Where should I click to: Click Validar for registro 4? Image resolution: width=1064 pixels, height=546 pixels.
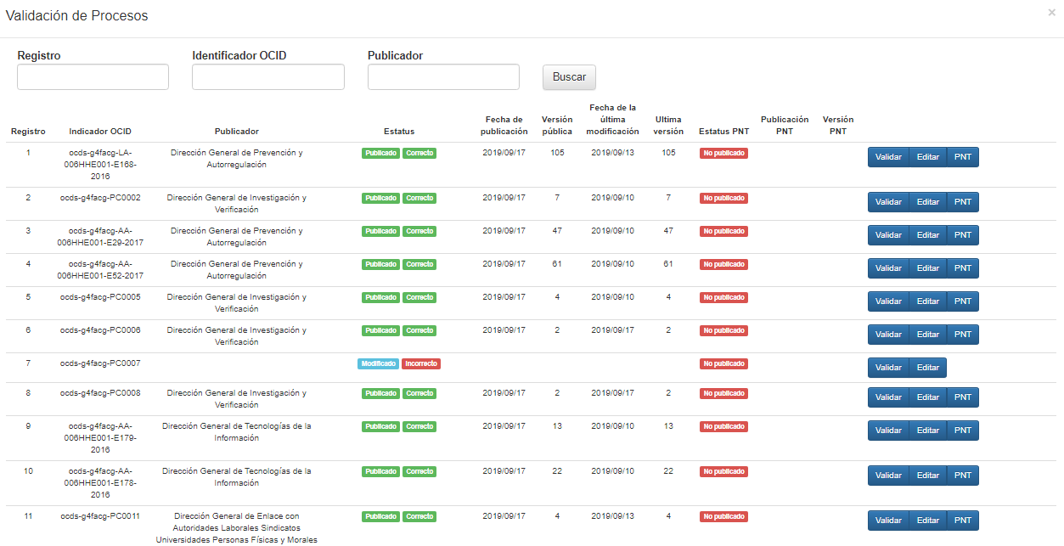pos(888,268)
